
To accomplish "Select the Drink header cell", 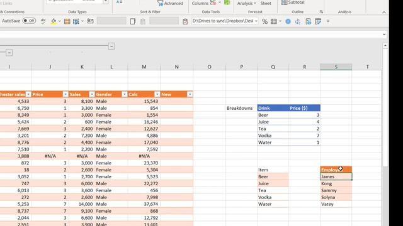I will tap(273, 108).
